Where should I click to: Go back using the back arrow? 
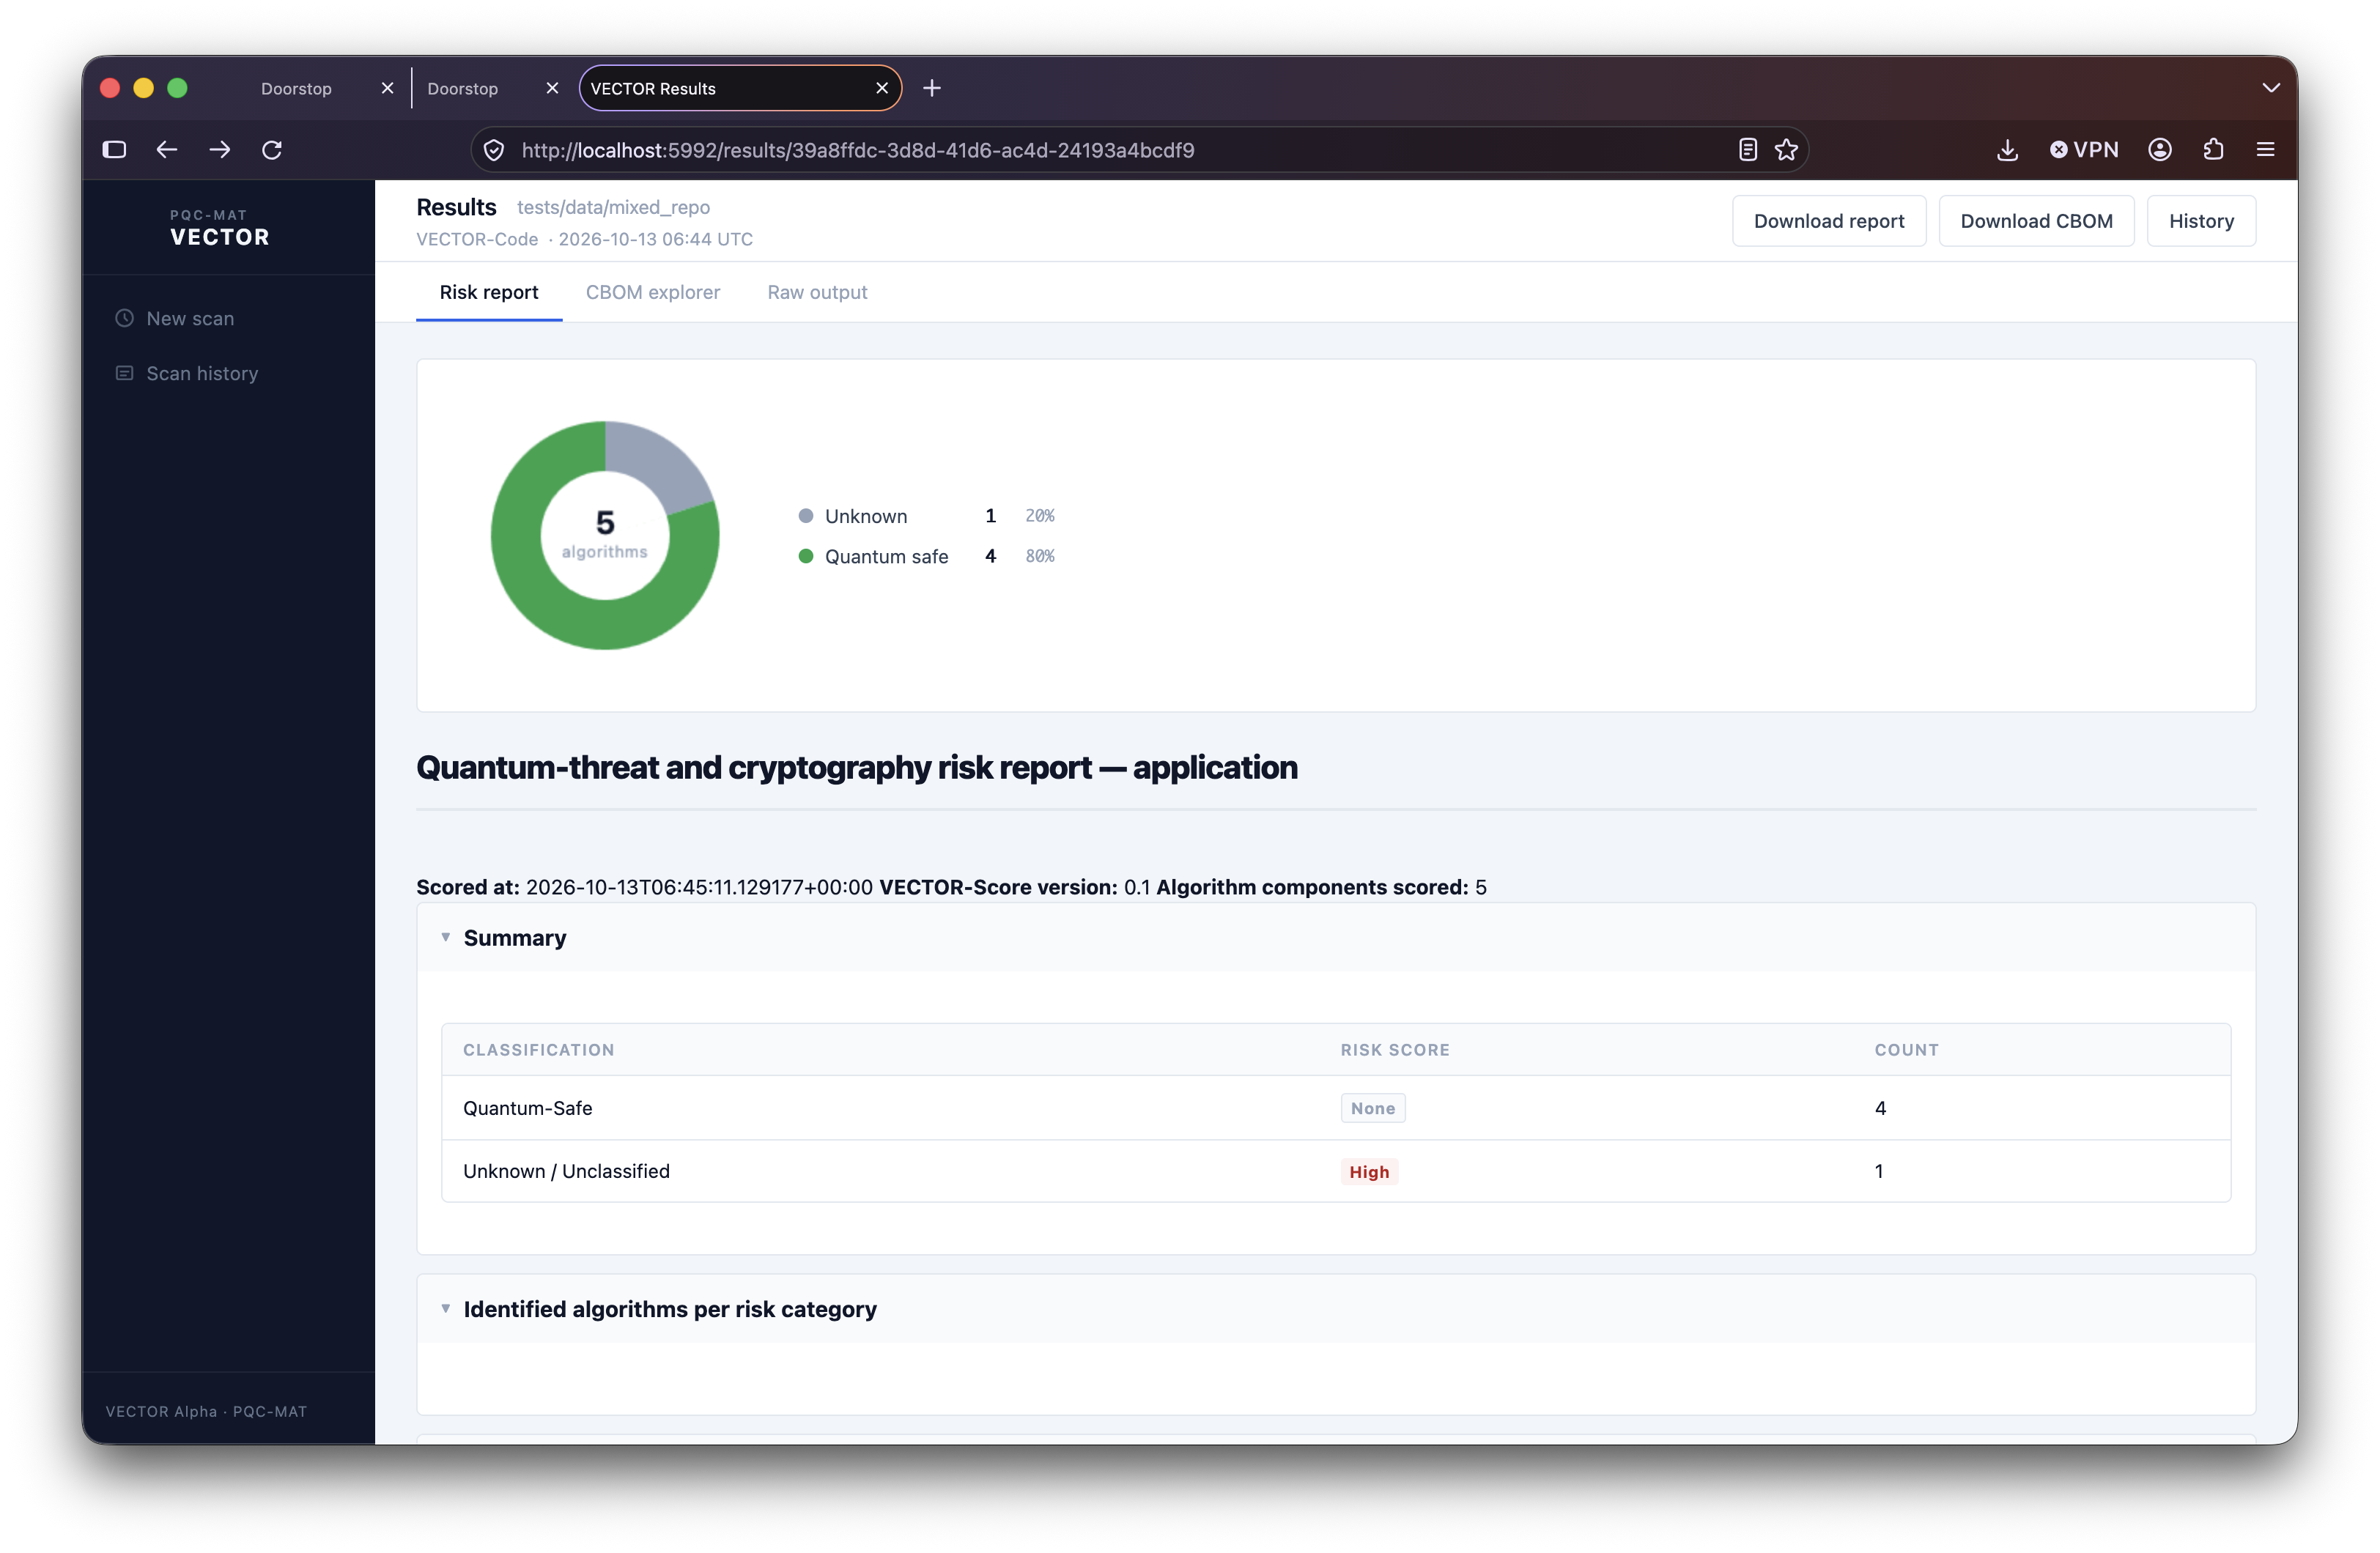pyautogui.click(x=167, y=150)
